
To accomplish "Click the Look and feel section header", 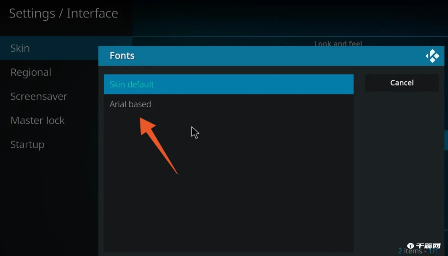I will click(338, 43).
